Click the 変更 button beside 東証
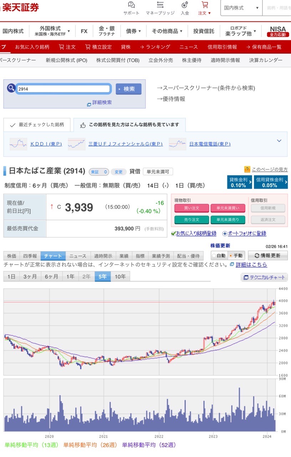This screenshot has height=457, width=291. tap(119, 172)
